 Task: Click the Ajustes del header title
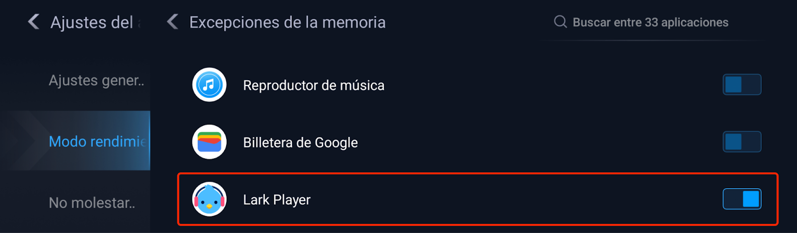[92, 22]
